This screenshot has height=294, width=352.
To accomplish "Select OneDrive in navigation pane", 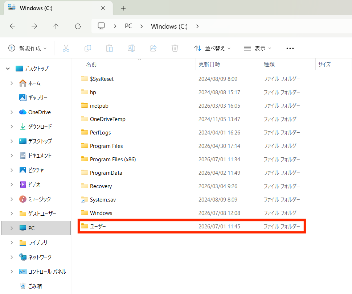I will point(35,112).
